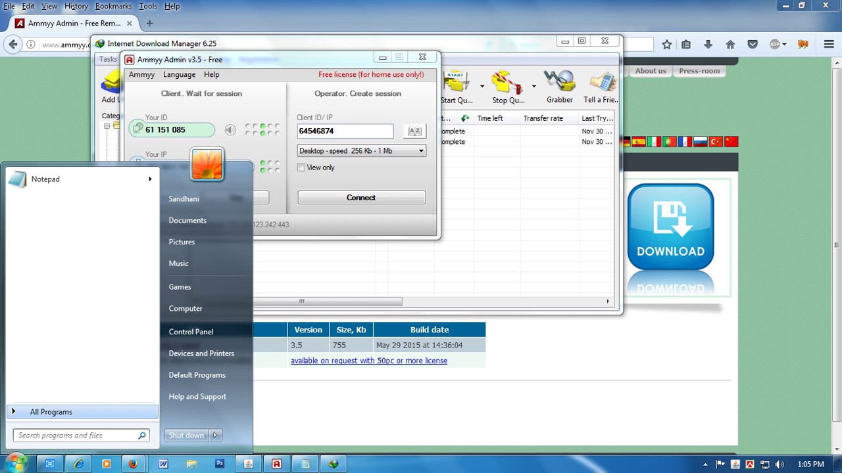Open the IDM Tasks menu
This screenshot has height=473, width=842.
point(108,59)
